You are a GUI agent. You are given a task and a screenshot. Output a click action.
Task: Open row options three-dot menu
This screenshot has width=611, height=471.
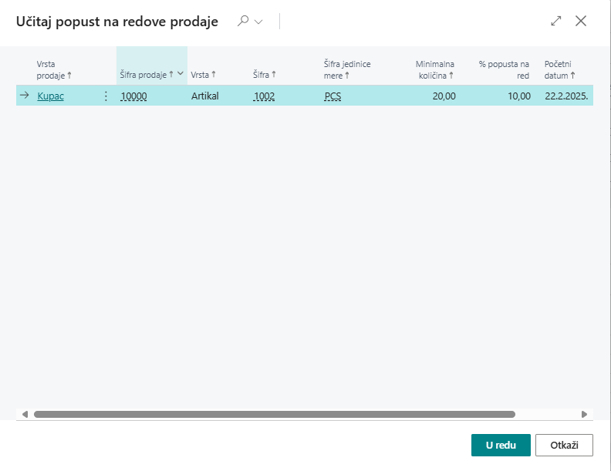pyautogui.click(x=106, y=96)
